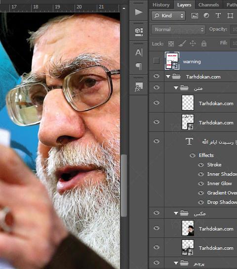Hide the Tarhdokan.com top group

point(157,76)
